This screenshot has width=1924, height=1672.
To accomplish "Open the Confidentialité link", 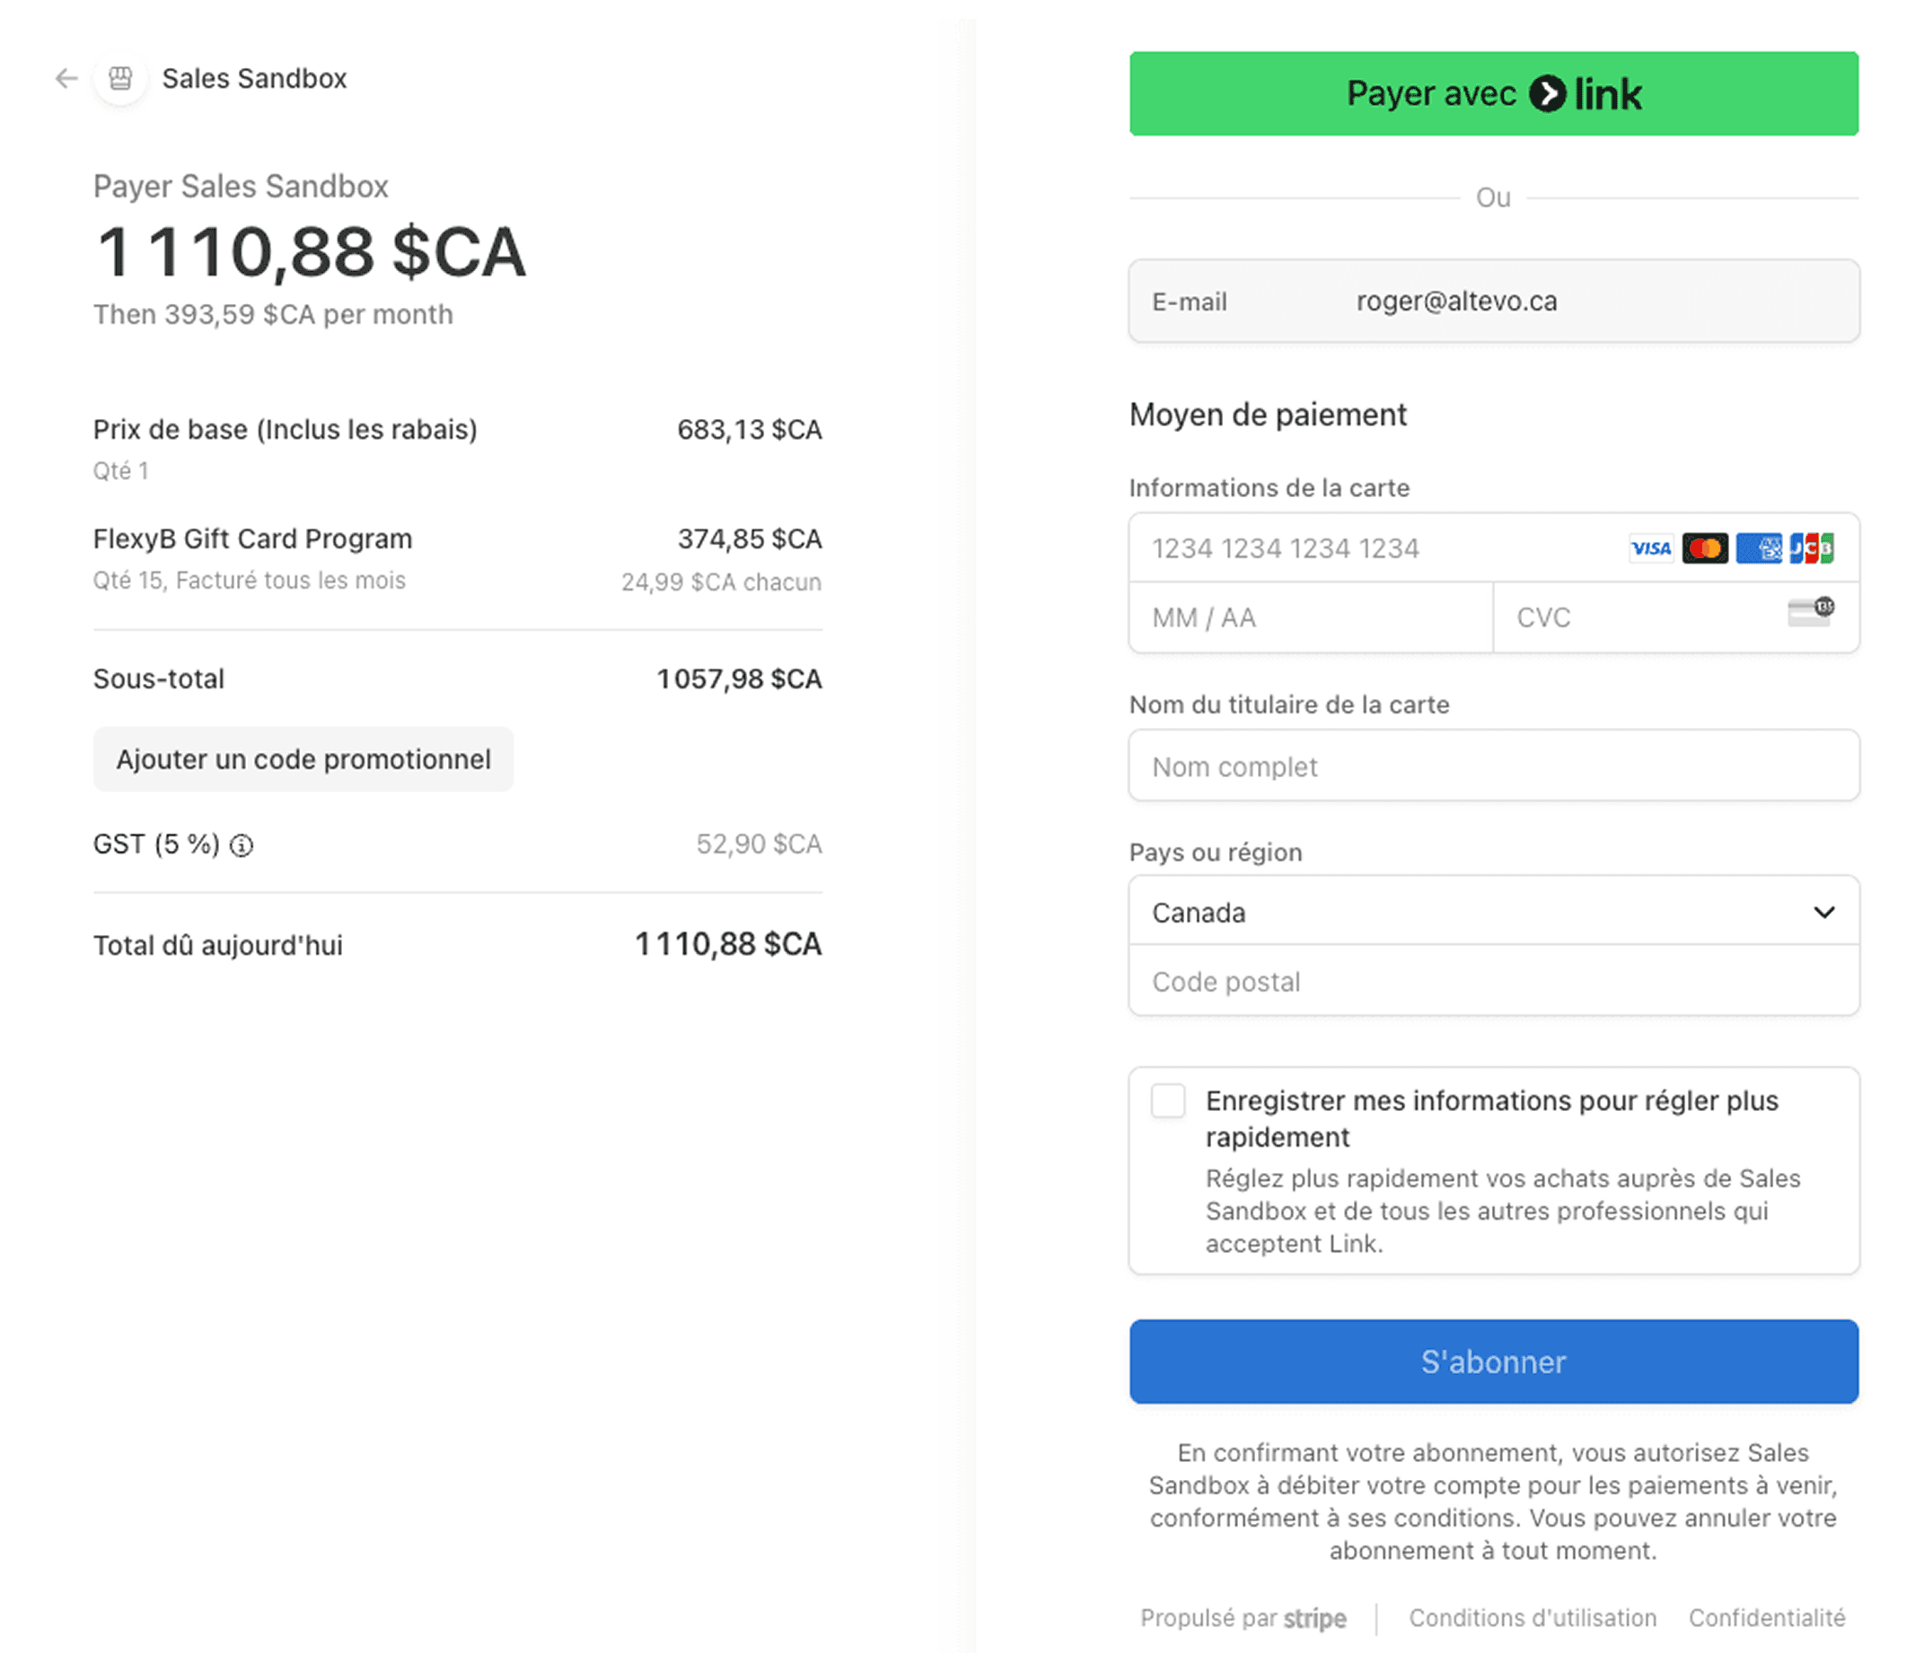I will 1766,1618.
